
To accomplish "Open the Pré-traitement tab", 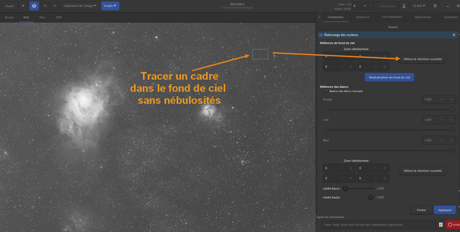I will pos(392,17).
